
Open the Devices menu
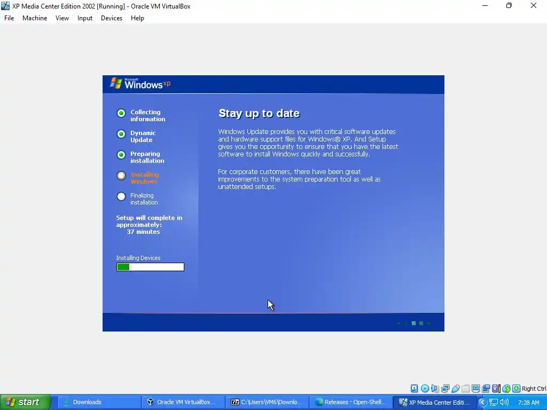[112, 18]
